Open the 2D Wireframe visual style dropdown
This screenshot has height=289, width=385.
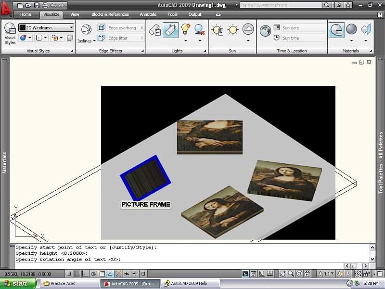pyautogui.click(x=46, y=28)
